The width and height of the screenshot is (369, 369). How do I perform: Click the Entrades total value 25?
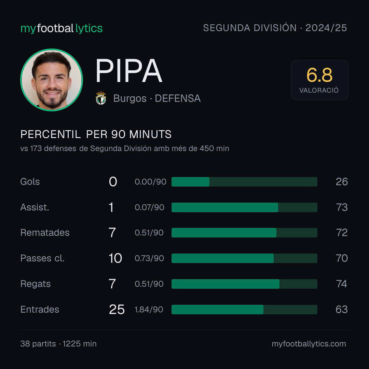(x=117, y=310)
